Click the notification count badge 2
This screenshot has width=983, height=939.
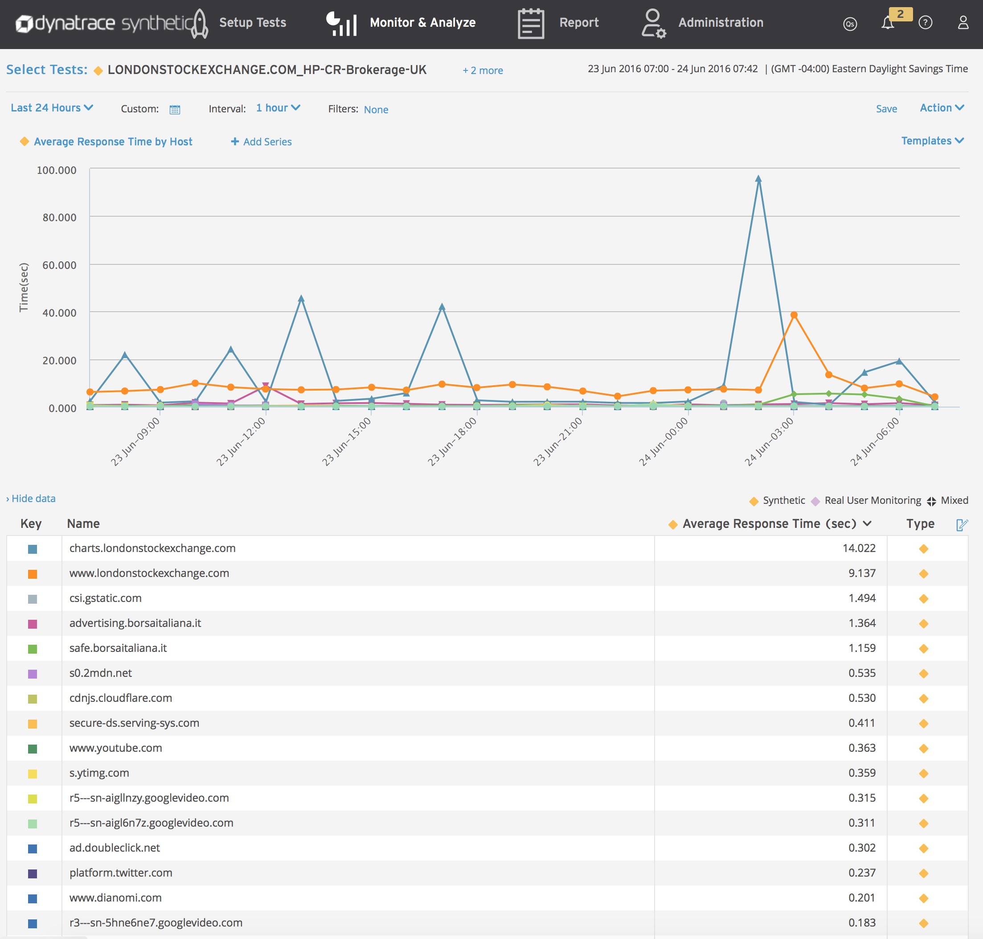[x=901, y=14]
